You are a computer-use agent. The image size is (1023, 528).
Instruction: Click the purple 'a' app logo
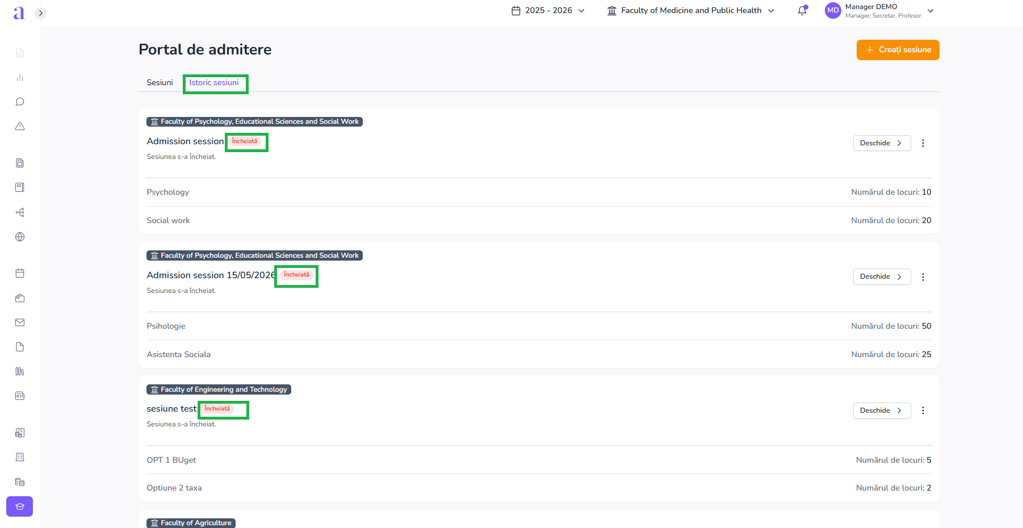(19, 13)
